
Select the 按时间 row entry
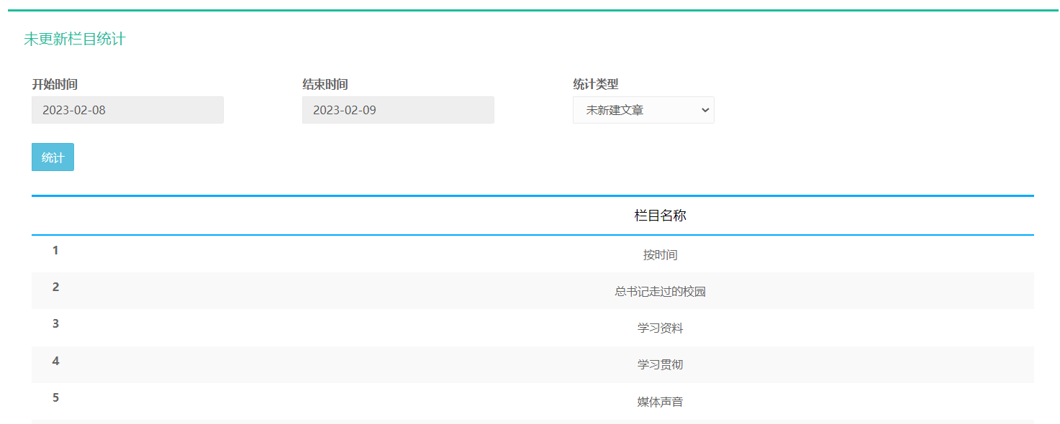(660, 254)
